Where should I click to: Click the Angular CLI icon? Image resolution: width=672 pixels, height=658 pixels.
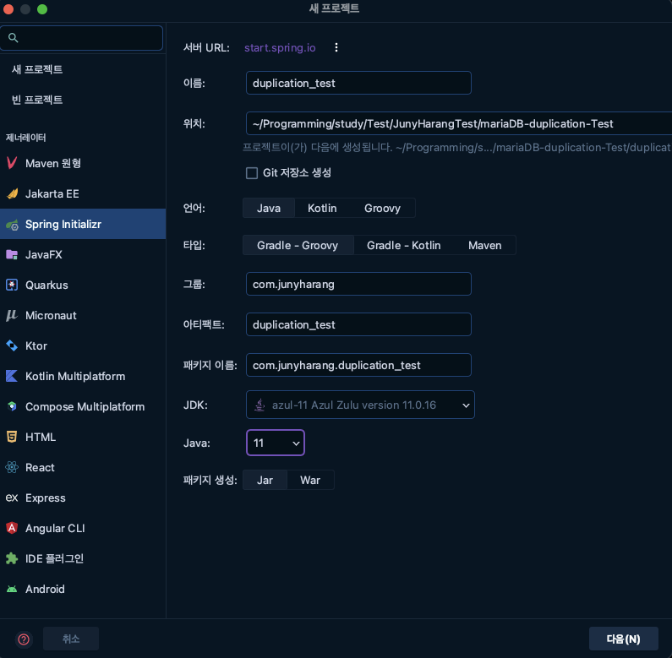click(12, 528)
